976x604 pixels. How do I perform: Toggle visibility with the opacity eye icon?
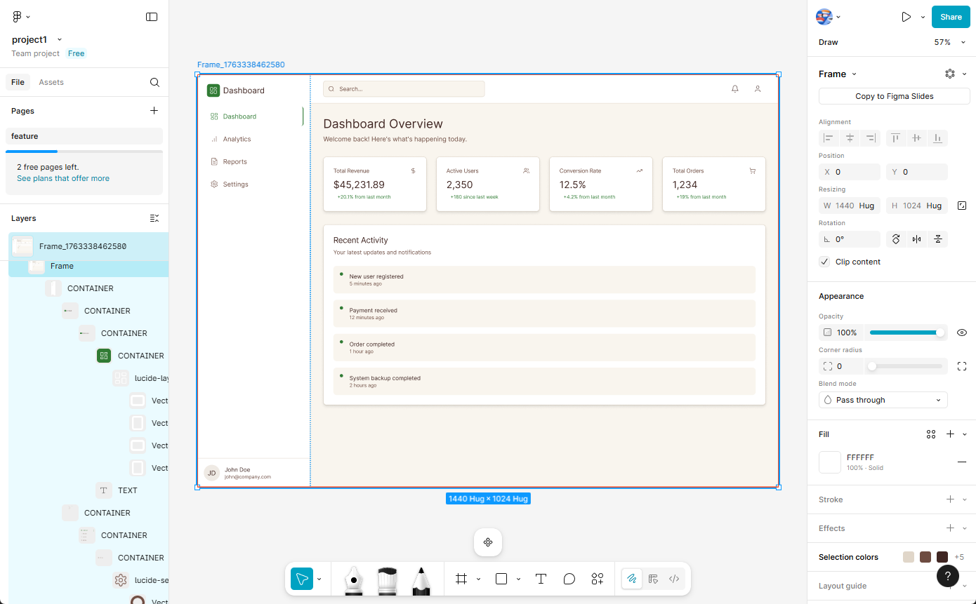coord(961,332)
